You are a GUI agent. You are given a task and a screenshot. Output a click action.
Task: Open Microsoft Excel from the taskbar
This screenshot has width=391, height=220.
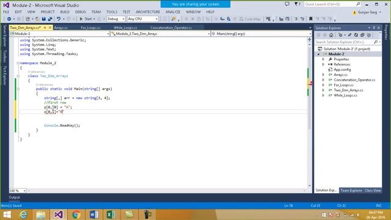pyautogui.click(x=111, y=215)
